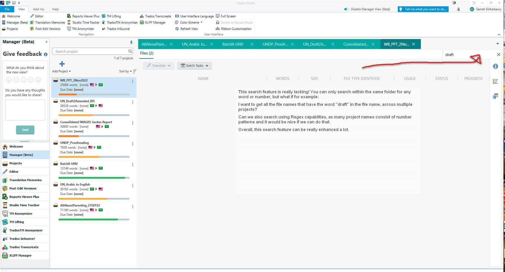Click Refresh View in ribbon
This screenshot has height=272, width=505.
(x=186, y=29)
